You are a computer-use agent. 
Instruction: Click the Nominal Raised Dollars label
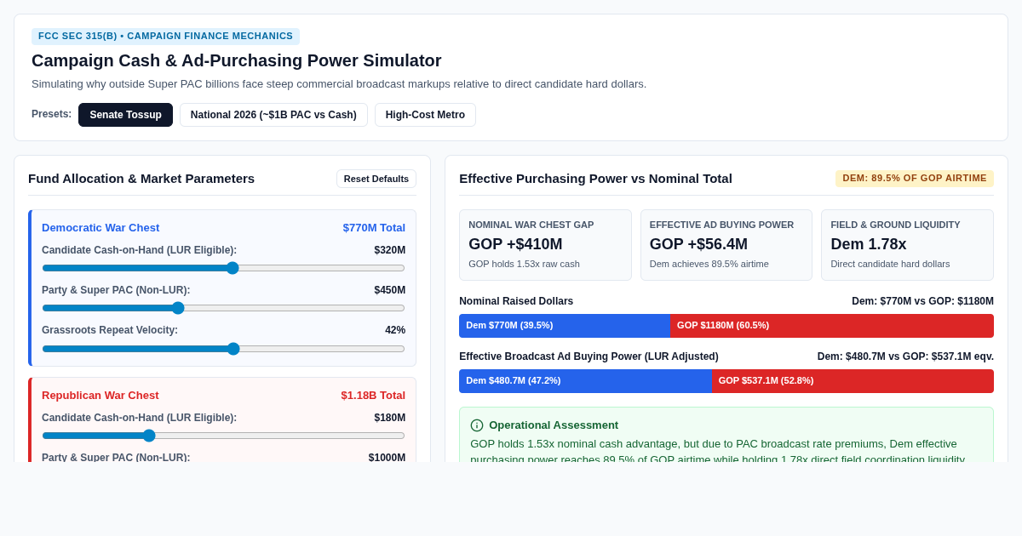pos(516,301)
